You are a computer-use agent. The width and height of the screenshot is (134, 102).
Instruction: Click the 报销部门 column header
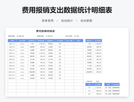pos(50,41)
